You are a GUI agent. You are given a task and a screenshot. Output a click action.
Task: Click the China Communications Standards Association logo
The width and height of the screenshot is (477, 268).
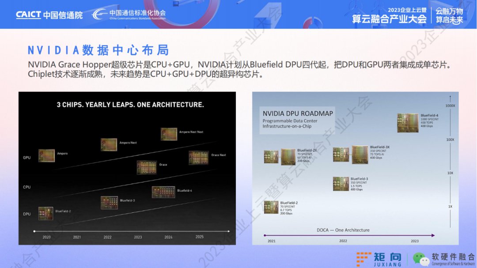pyautogui.click(x=129, y=14)
